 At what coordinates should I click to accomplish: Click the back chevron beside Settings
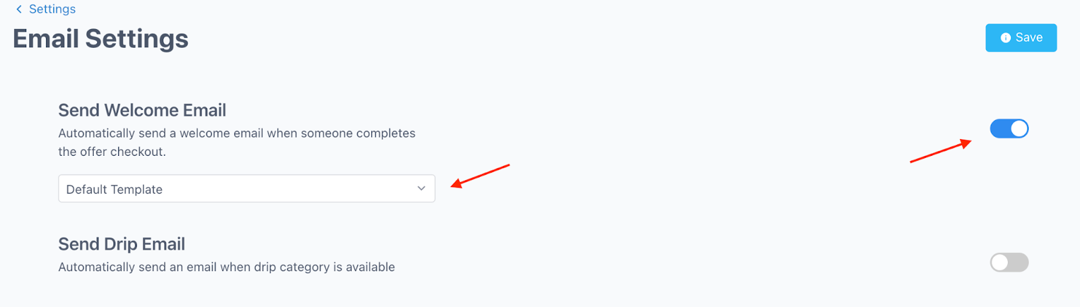(x=19, y=9)
